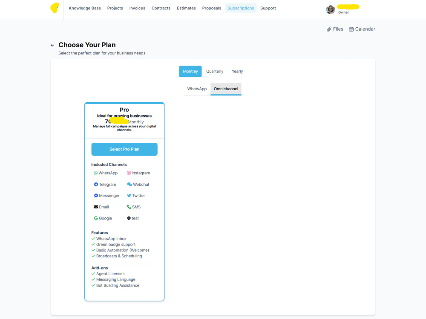Screen dimensions: 426x319
Task: Click the test channel icon
Action: [129, 218]
